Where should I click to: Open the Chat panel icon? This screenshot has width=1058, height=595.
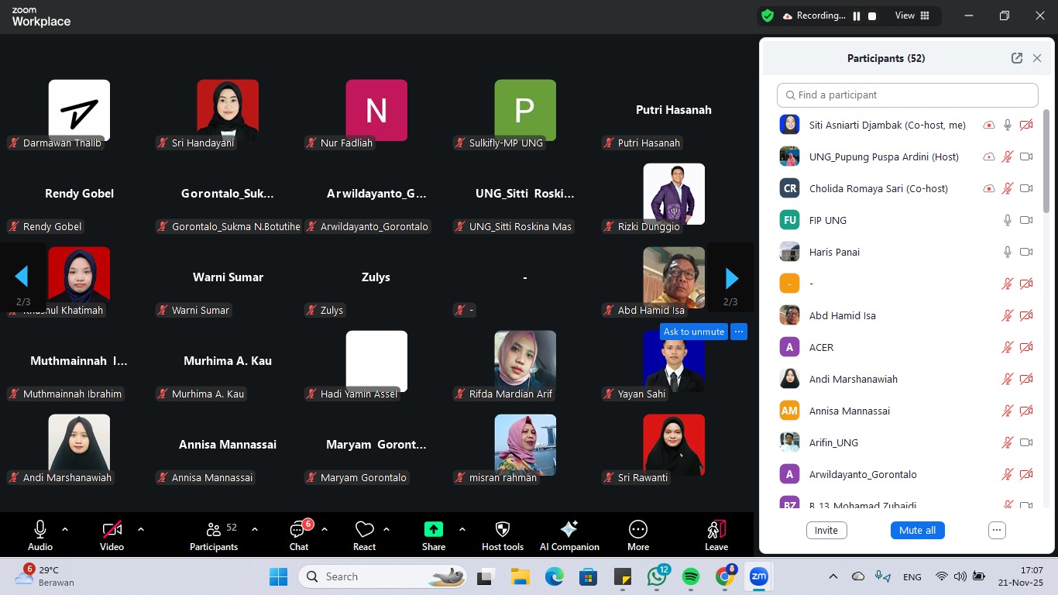[x=298, y=530]
